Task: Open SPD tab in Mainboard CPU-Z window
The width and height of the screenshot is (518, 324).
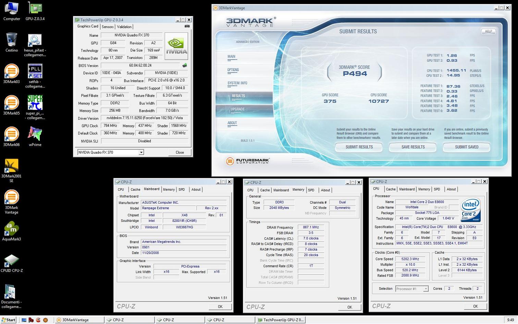Action: point(182,190)
